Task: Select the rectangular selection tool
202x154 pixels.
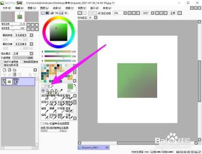Action: pyautogui.click(x=43, y=86)
